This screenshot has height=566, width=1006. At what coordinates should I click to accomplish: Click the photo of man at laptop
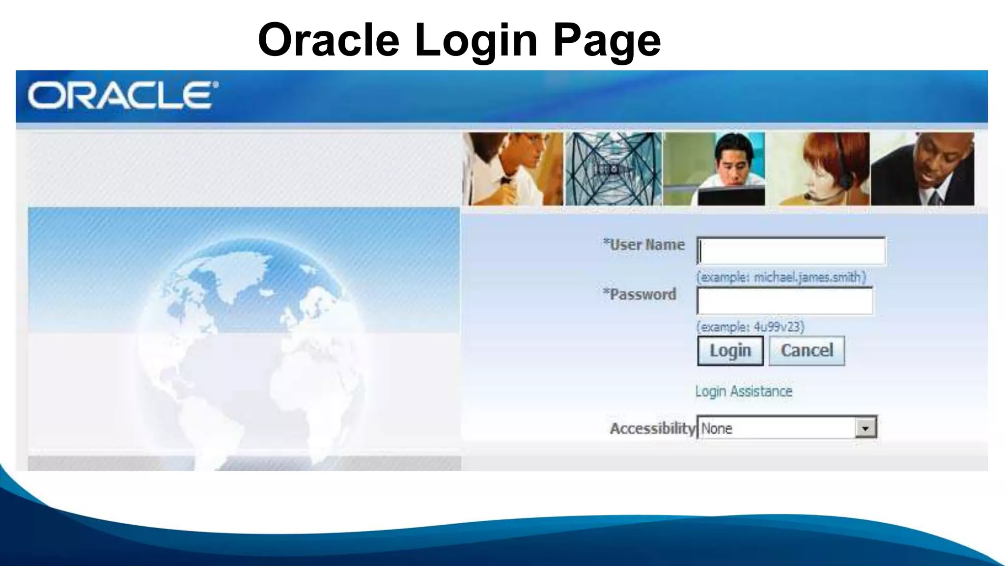point(714,169)
